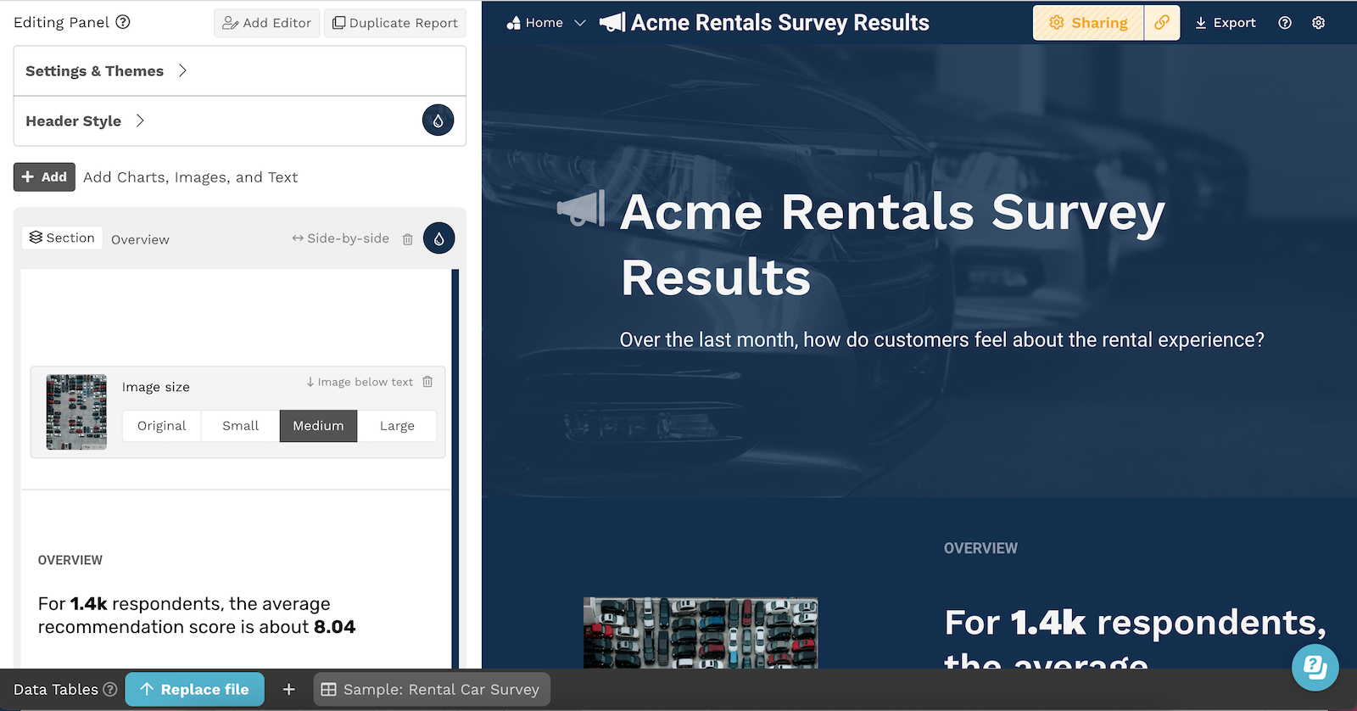Expand Settings & Themes

(106, 71)
